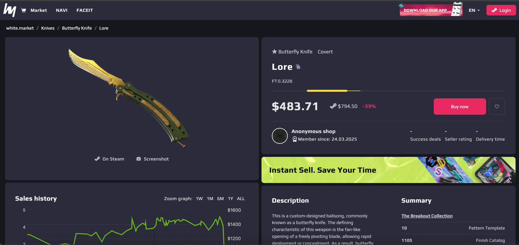The image size is (519, 245).
Task: Open the Anonymous shop seller name
Action: tap(313, 131)
